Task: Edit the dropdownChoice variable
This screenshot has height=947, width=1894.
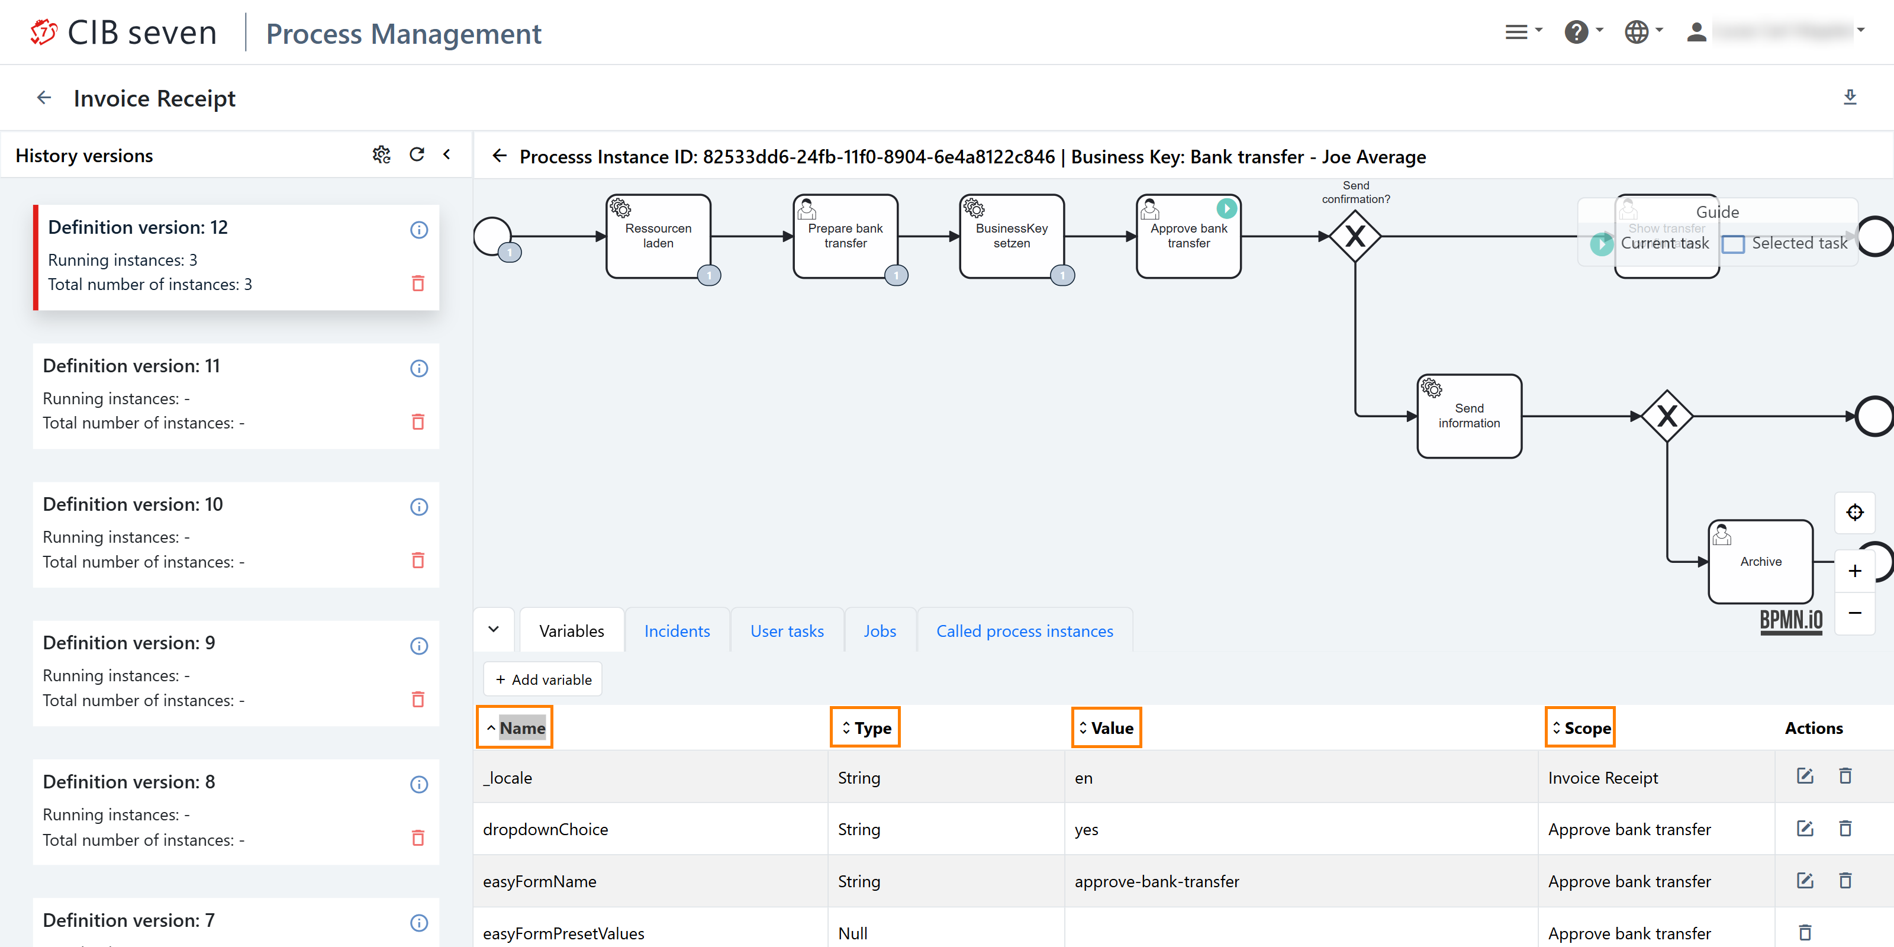Action: 1805,829
